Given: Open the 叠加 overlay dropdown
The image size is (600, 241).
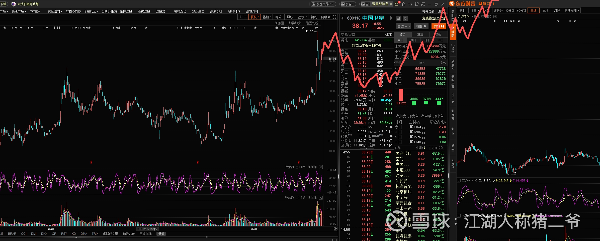Looking at the screenshot, I should coord(267,17).
